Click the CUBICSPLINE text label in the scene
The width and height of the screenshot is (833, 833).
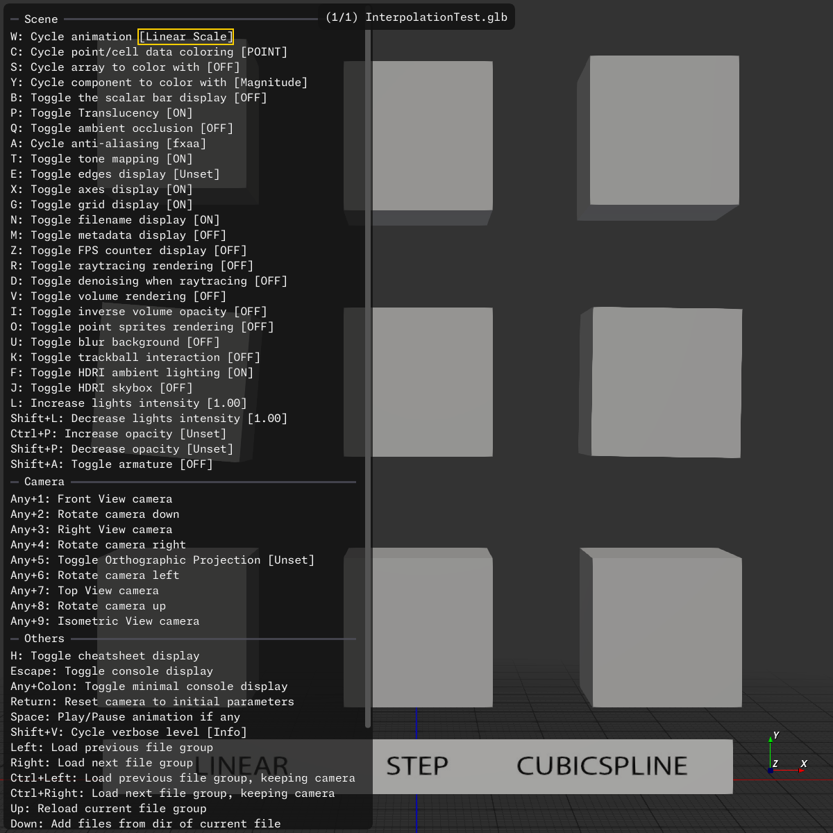pyautogui.click(x=602, y=766)
